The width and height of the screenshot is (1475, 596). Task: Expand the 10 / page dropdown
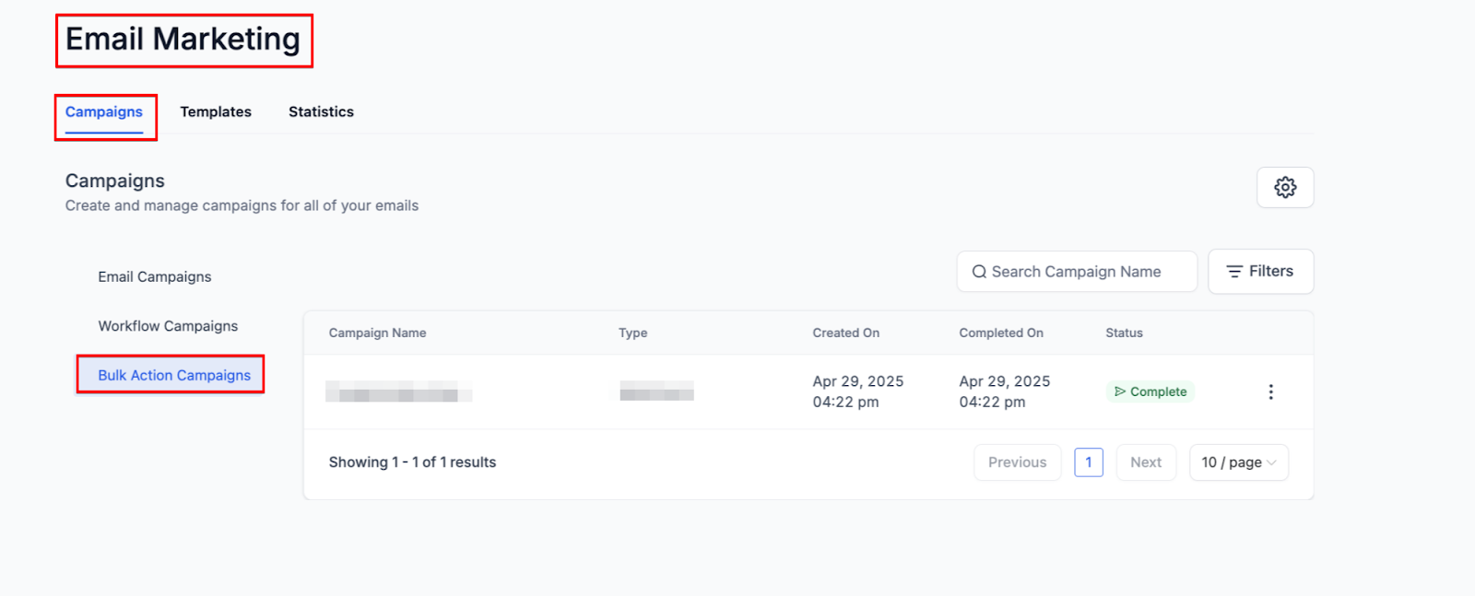1238,462
